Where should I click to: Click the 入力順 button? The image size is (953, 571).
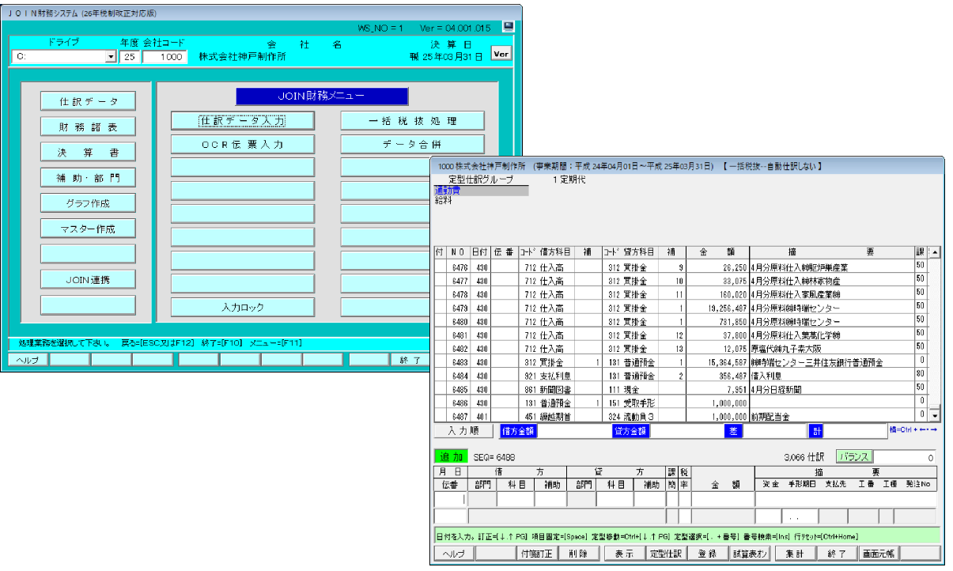[x=463, y=431]
